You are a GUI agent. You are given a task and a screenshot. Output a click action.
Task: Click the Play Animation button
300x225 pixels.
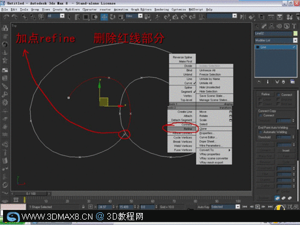click(258, 206)
